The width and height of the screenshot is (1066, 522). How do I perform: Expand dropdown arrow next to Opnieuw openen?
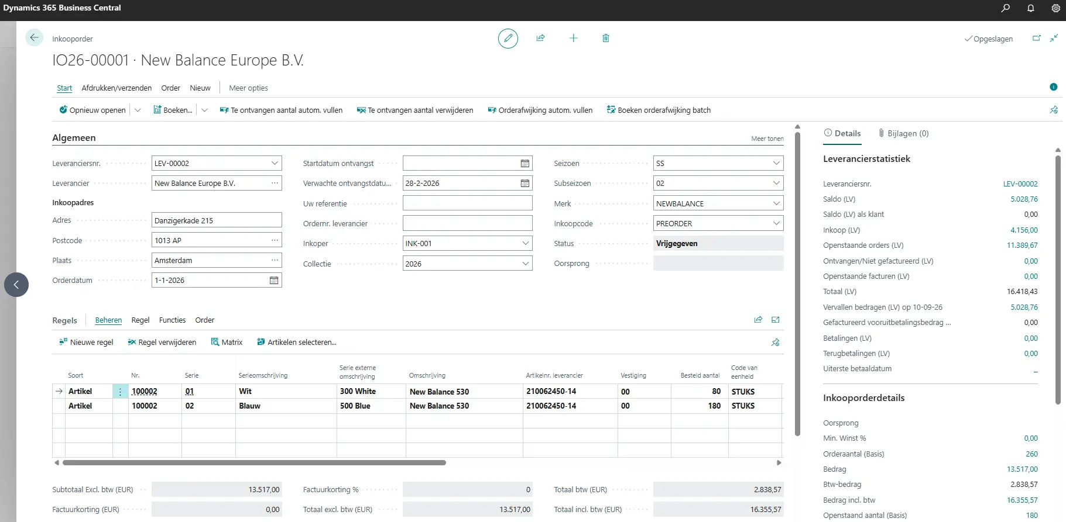pyautogui.click(x=138, y=110)
